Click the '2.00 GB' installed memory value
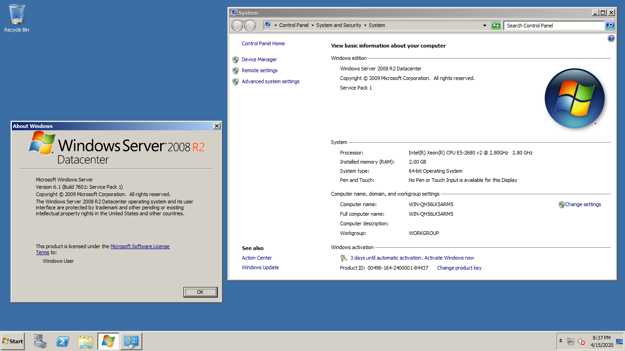This screenshot has height=351, width=625. pyautogui.click(x=417, y=162)
